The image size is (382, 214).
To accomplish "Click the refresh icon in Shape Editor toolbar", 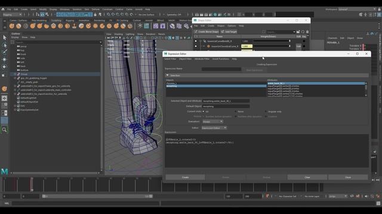I will (303, 32).
